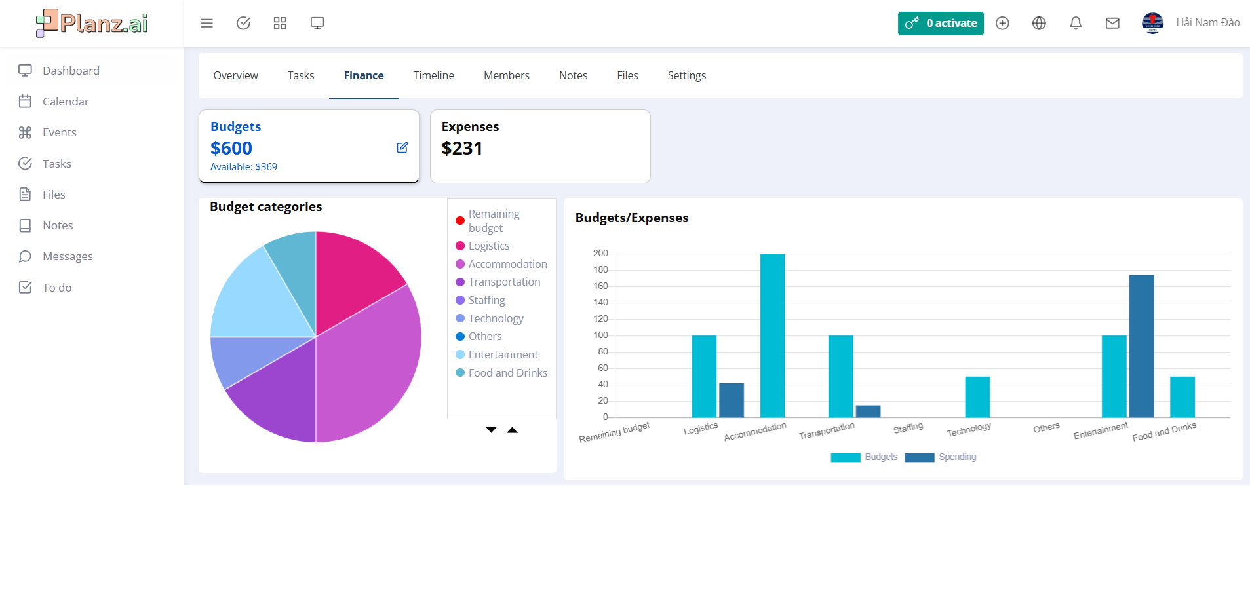Click the monitor display icon in the toolbar
Viewport: 1250px width, 612px height.
pyautogui.click(x=317, y=23)
